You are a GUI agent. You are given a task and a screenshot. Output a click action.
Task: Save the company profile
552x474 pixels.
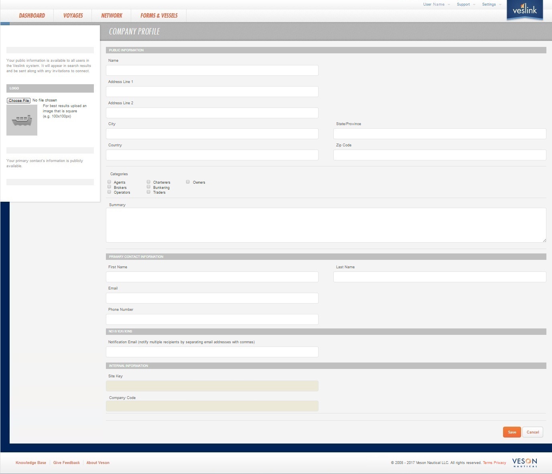pos(511,432)
